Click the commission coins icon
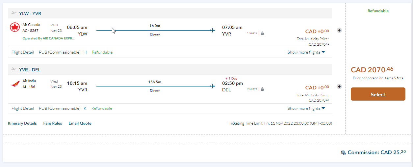The width and height of the screenshot is (413, 167). (343, 153)
